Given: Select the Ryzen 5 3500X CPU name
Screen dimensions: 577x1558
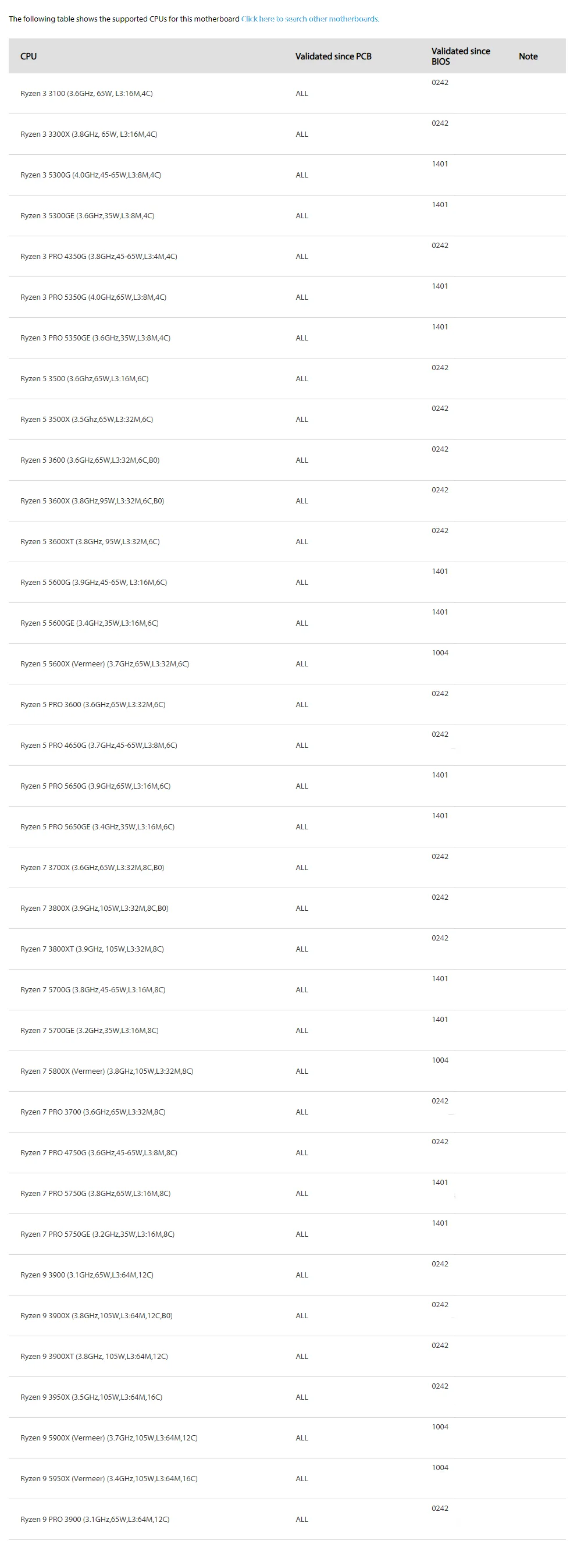Looking at the screenshot, I should tap(87, 420).
